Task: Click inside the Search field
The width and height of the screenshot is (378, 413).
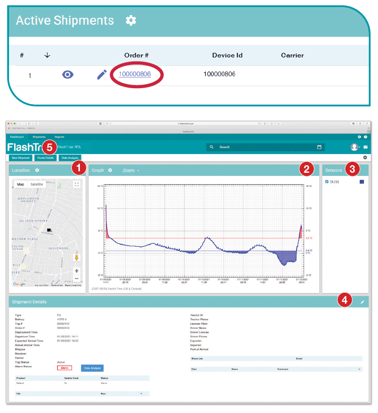Action: [x=265, y=147]
